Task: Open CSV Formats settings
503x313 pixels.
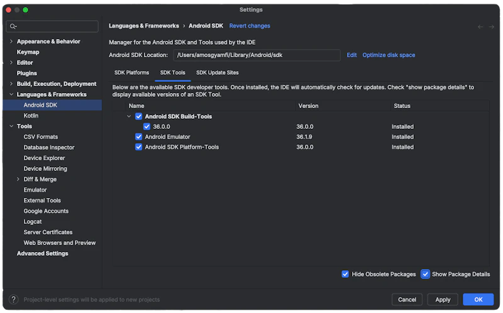Action: [41, 137]
